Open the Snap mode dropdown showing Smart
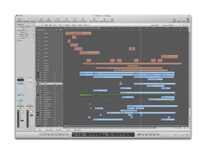Screen dimensions: 206x154 [158, 25]
